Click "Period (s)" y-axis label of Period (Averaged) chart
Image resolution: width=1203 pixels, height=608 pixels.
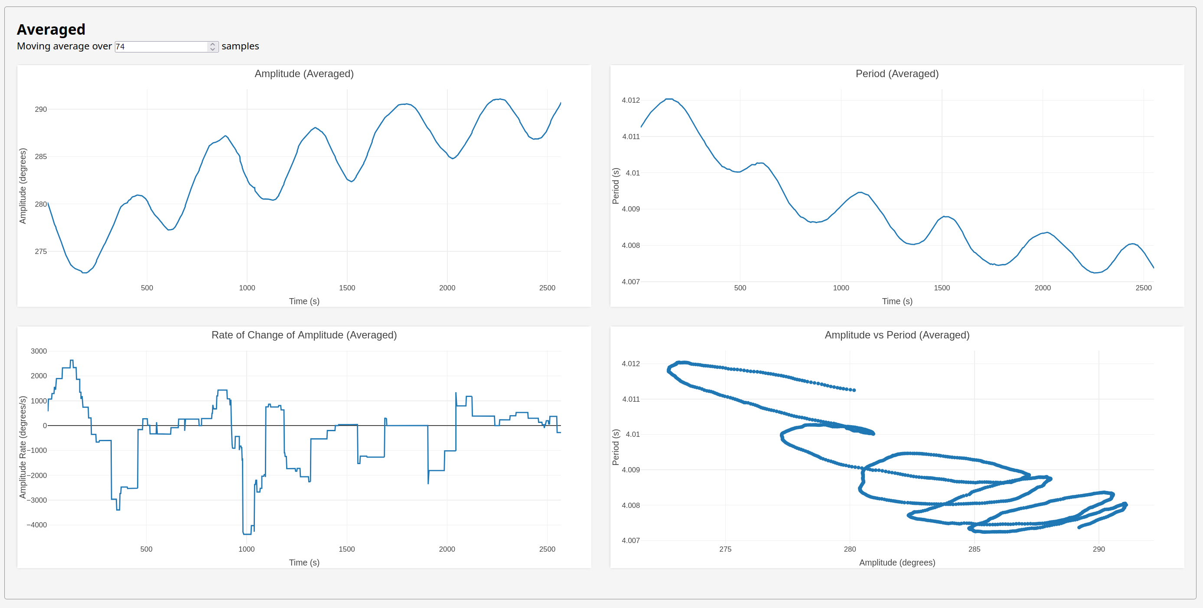616,186
